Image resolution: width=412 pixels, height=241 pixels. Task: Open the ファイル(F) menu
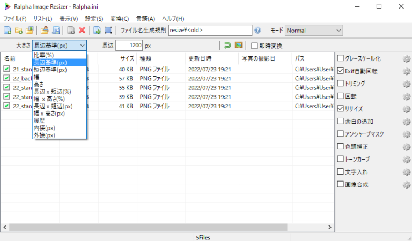click(14, 19)
